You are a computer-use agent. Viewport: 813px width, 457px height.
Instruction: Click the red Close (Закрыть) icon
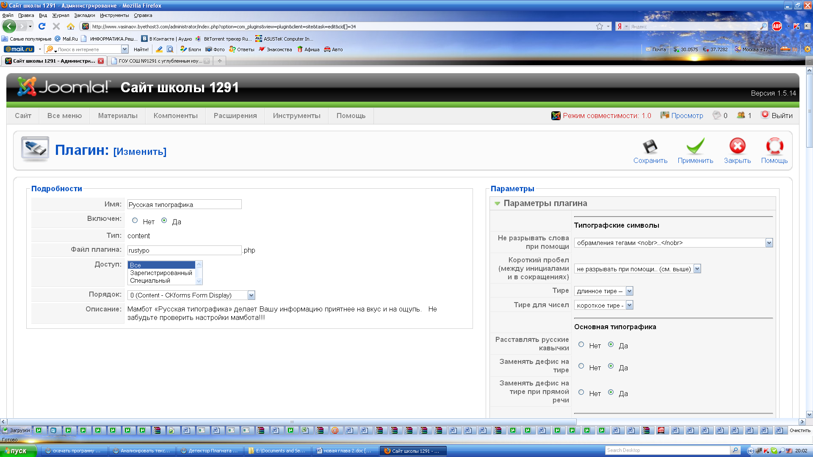click(737, 146)
